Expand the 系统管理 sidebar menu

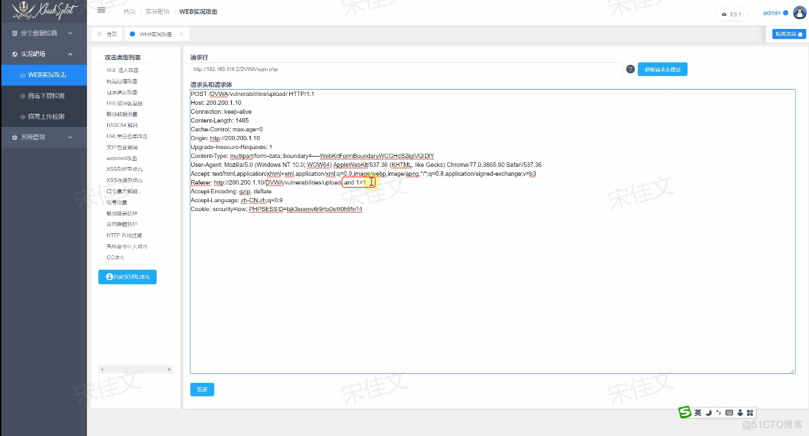point(43,137)
